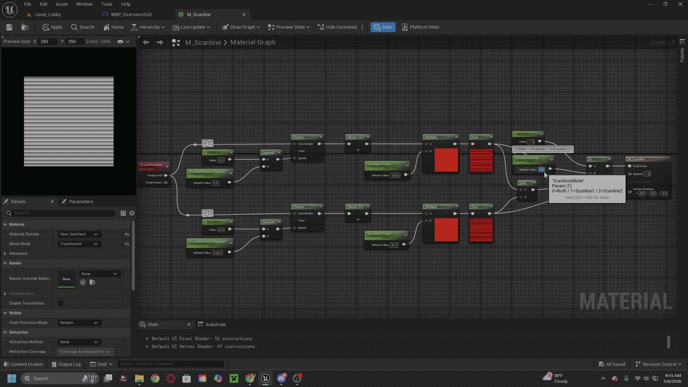Open the Float Precision Mode dropdown
688x387 pixels.
78,323
